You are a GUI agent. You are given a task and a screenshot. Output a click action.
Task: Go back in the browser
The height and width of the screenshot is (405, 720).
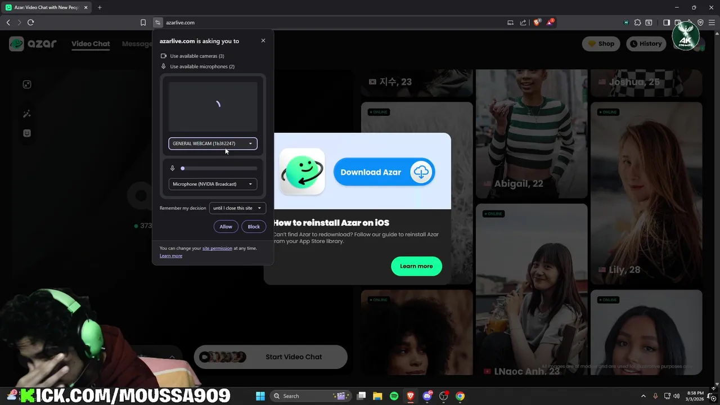(8, 22)
